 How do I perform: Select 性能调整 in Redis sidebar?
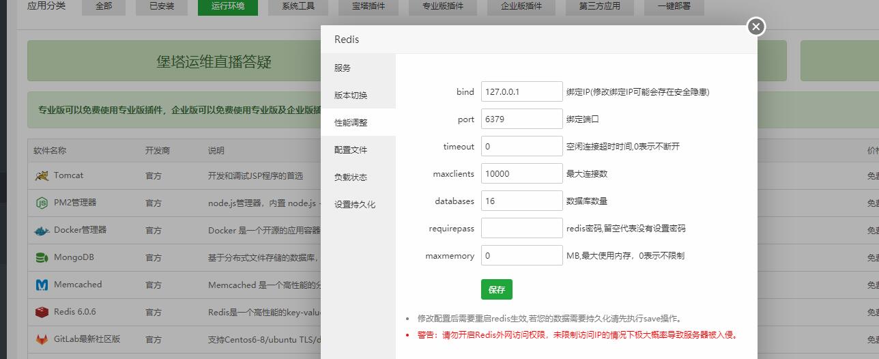(358, 122)
